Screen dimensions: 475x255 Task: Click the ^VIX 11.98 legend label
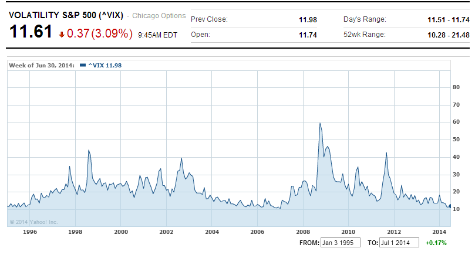(105, 65)
